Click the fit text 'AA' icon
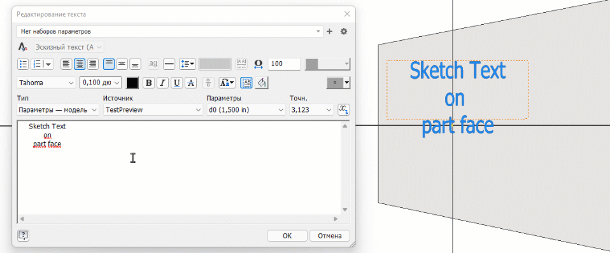 click(x=241, y=64)
